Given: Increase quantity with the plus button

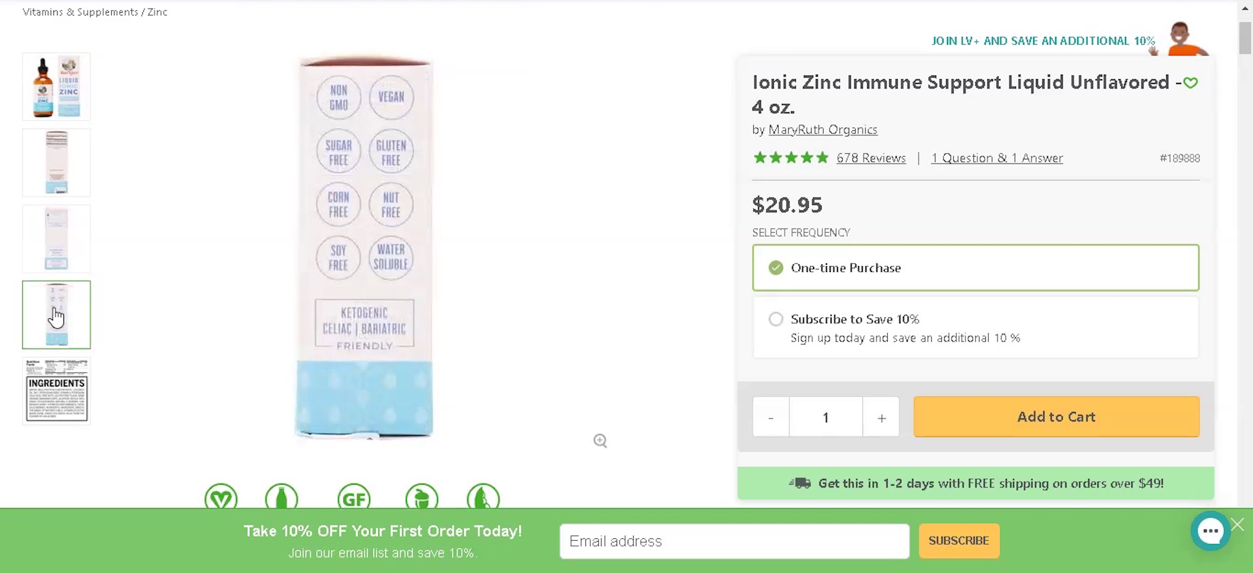Looking at the screenshot, I should coord(881,417).
